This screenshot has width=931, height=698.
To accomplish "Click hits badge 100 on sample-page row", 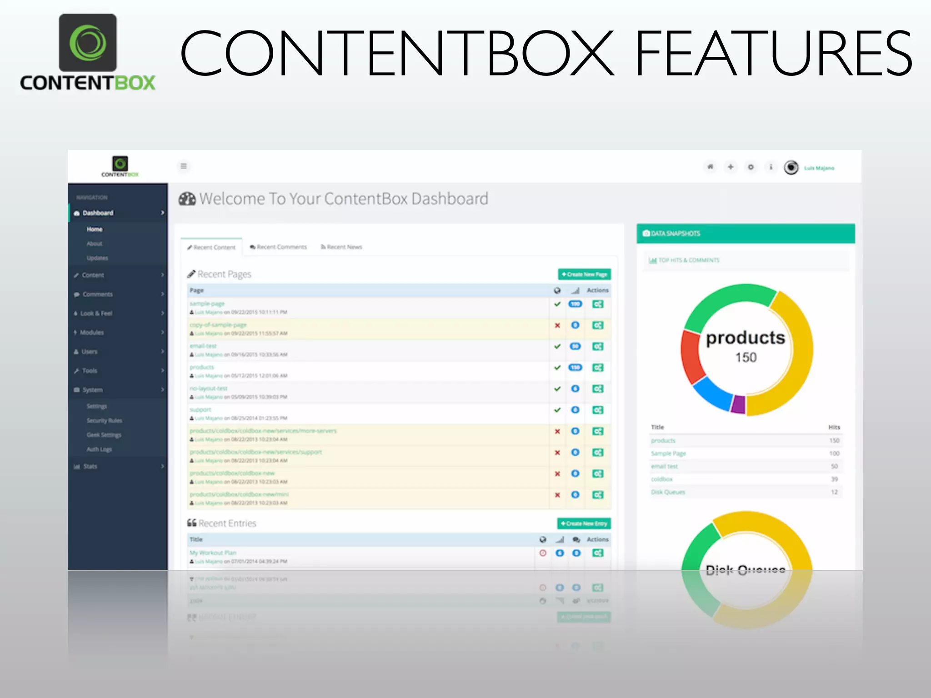I will point(575,304).
